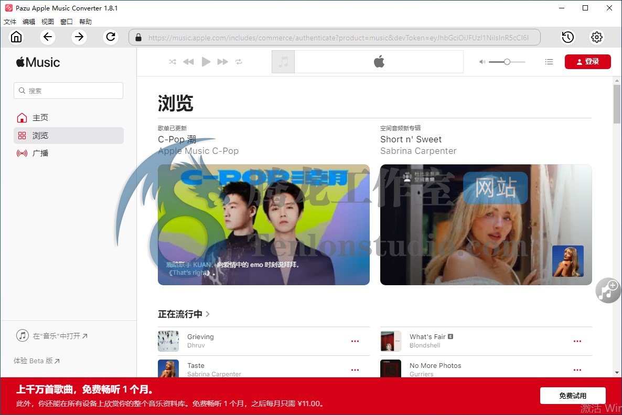Toggle repeat mode icon
The image size is (622, 415).
239,62
